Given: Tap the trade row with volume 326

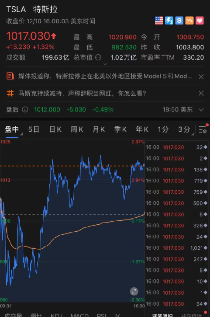Looking at the screenshot, I should pyautogui.click(x=177, y=226).
